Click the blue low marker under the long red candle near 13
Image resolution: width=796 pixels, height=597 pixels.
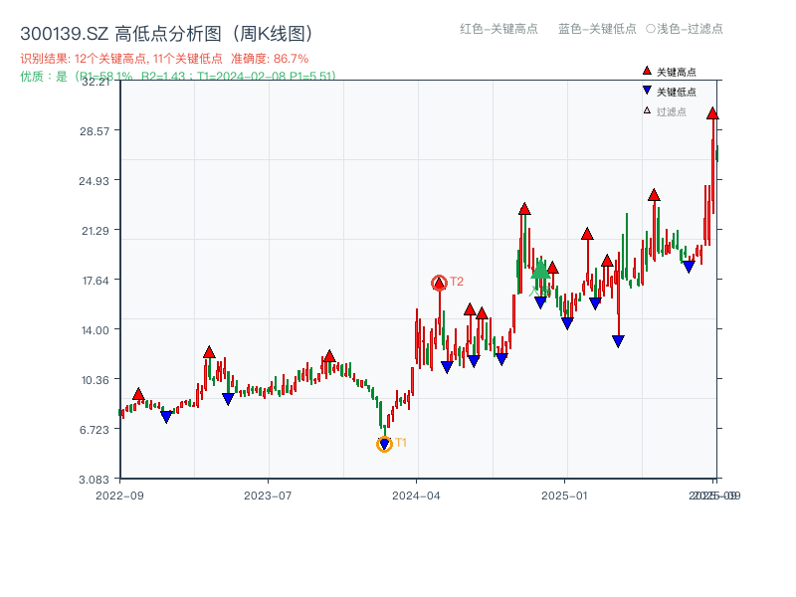[x=618, y=341]
